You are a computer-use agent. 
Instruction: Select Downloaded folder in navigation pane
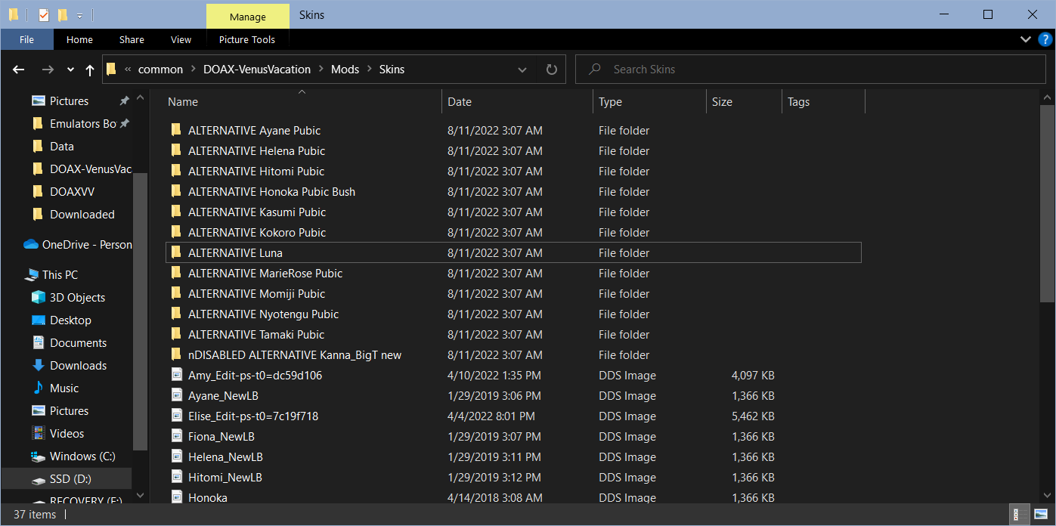click(82, 215)
